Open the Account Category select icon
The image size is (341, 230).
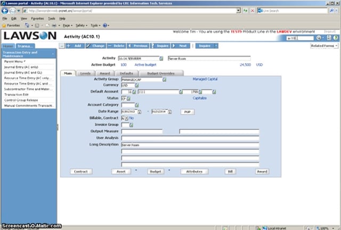pos(136,105)
